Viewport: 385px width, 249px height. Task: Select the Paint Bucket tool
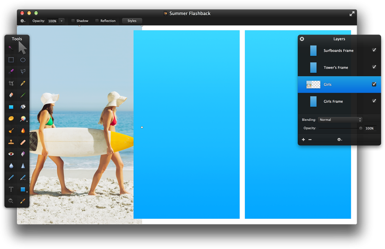click(x=23, y=107)
